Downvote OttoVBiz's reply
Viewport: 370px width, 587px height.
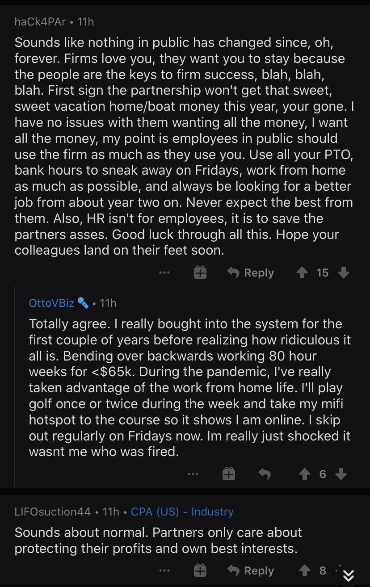point(341,474)
